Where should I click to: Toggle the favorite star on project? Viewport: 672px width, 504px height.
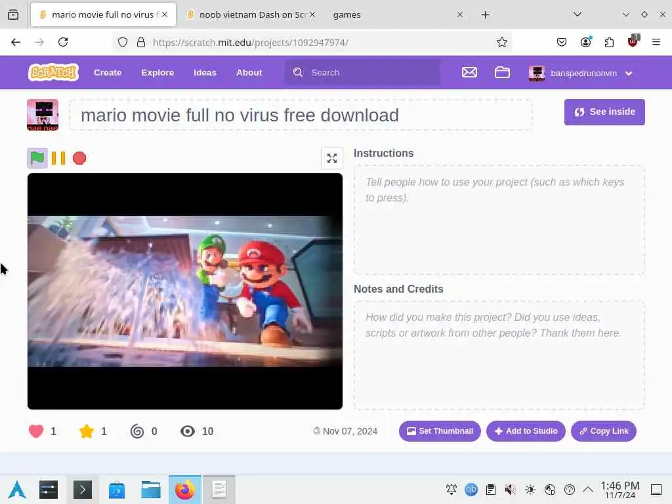[87, 431]
